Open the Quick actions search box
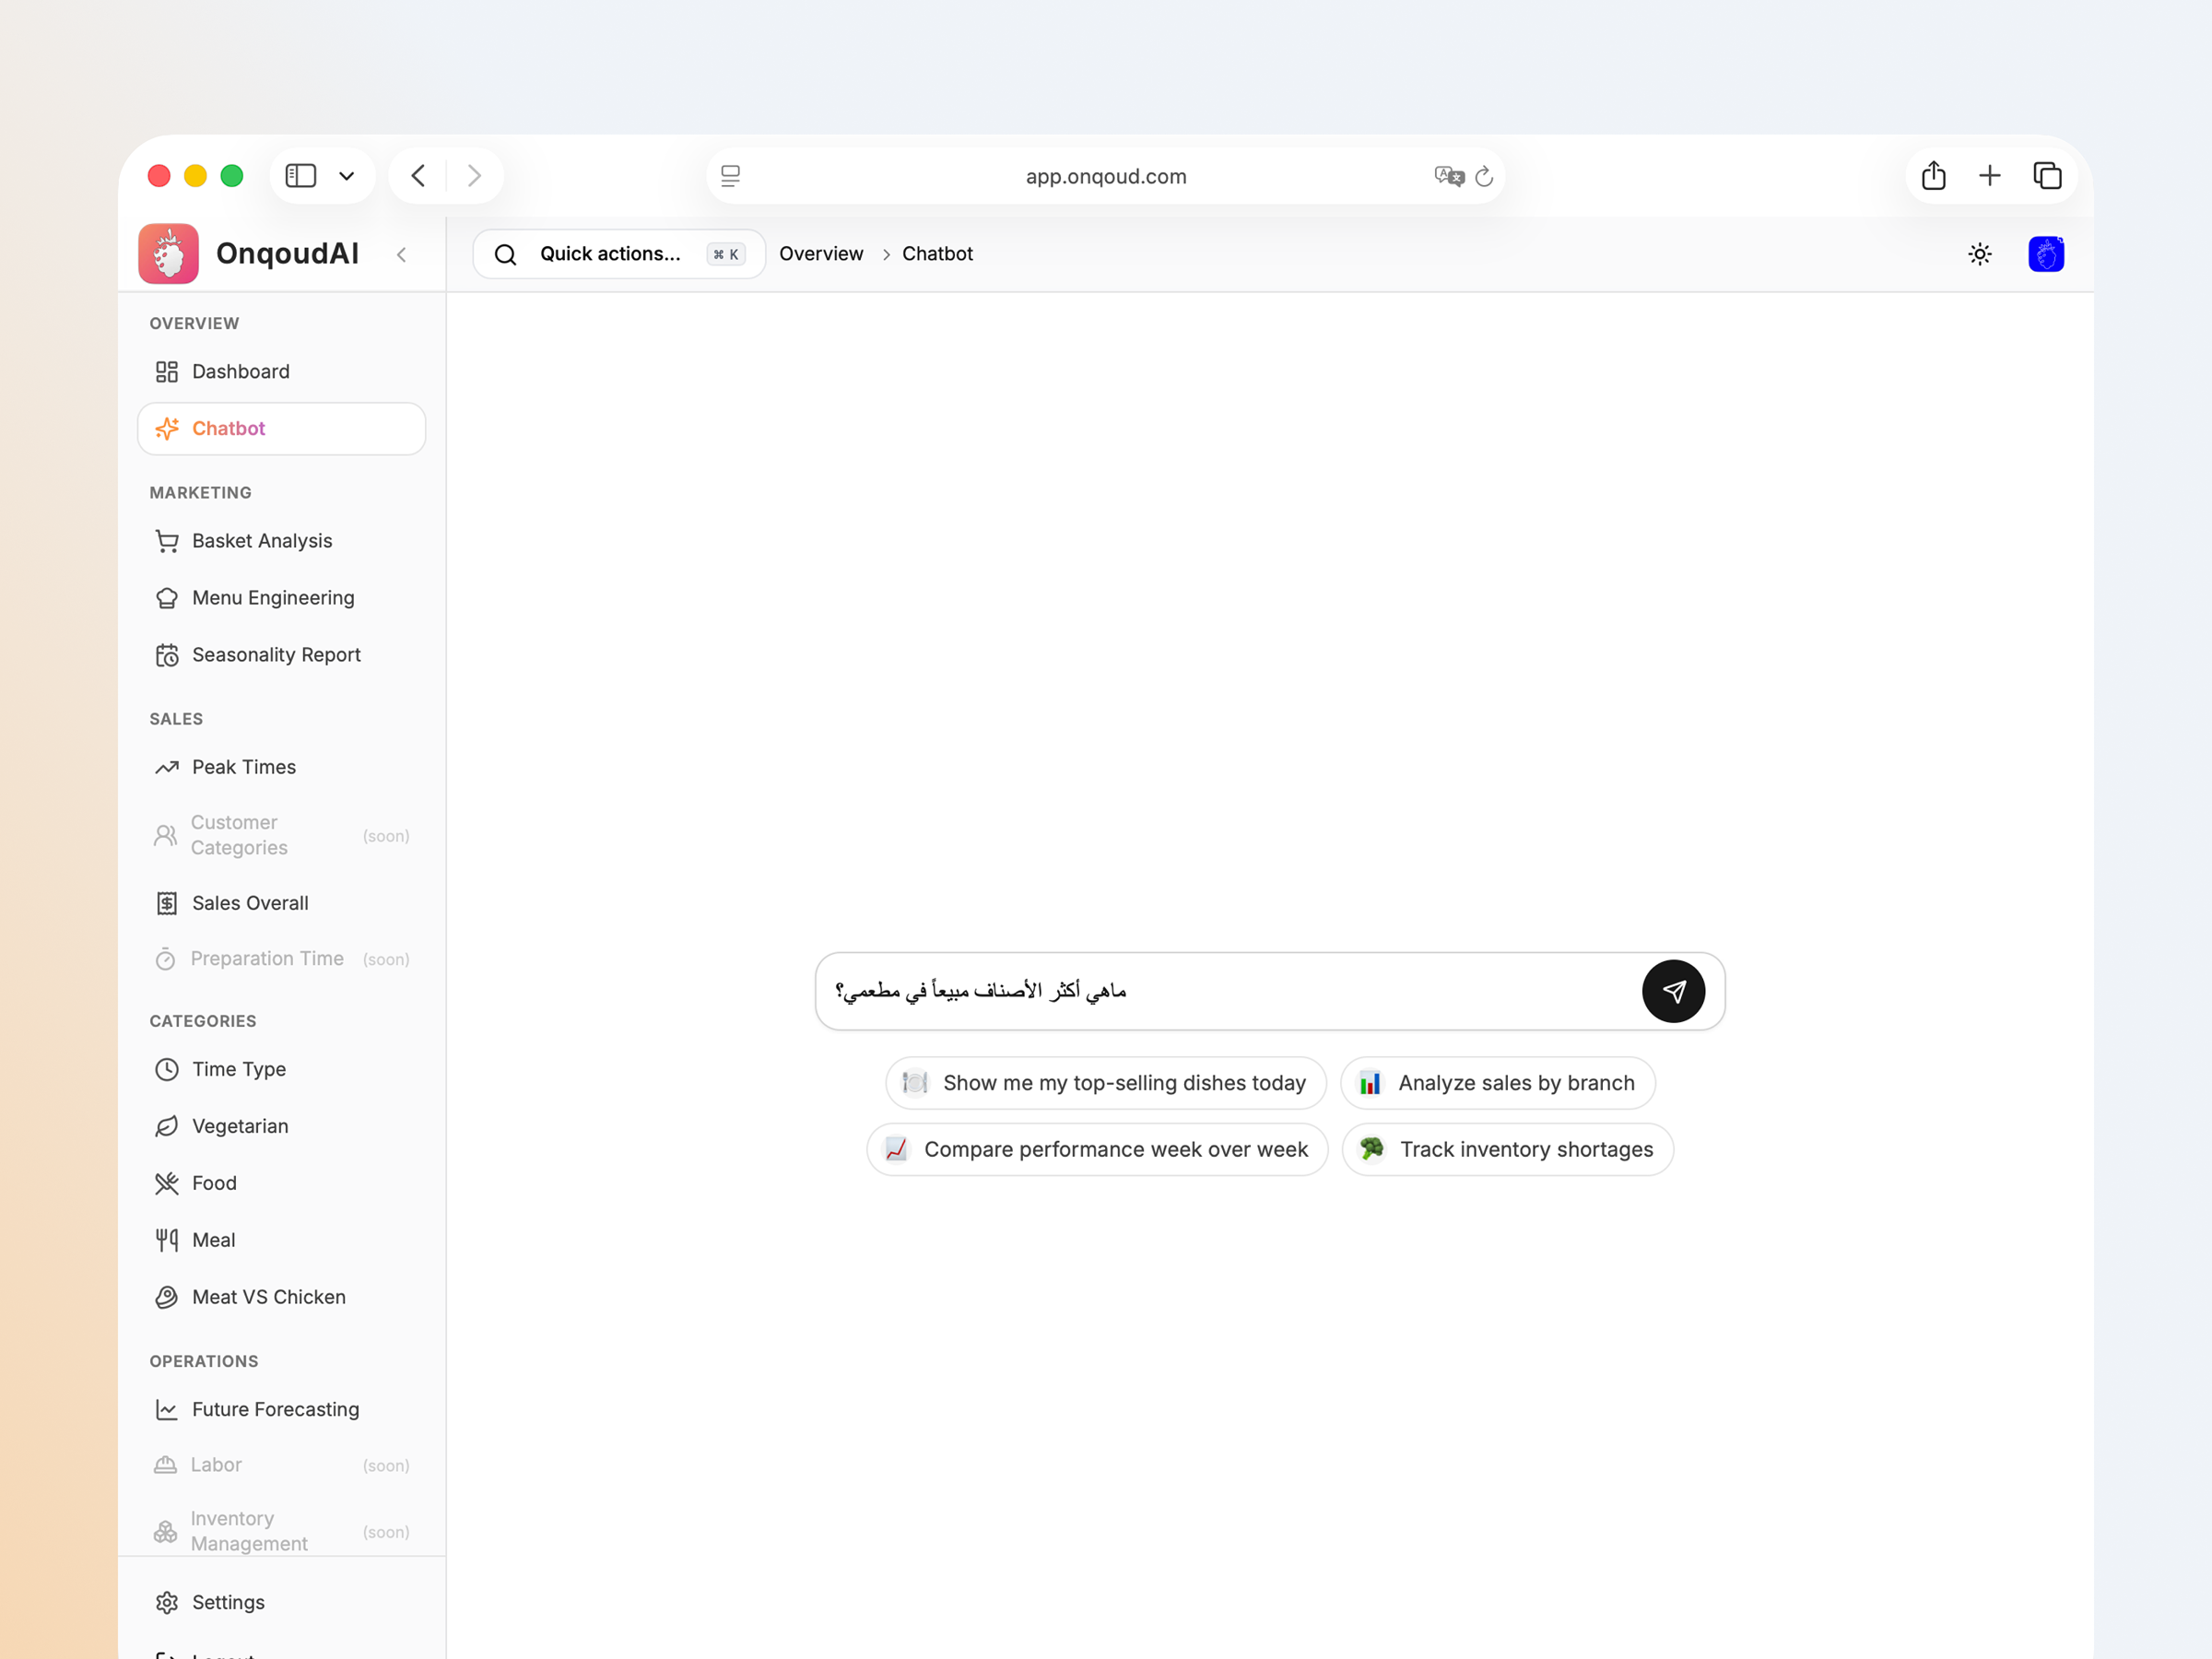Image resolution: width=2212 pixels, height=1659 pixels. tap(619, 254)
